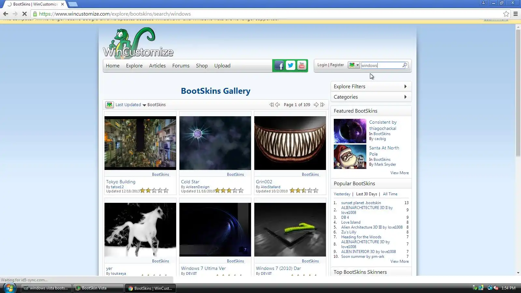The width and height of the screenshot is (521, 293).
Task: Open the Shop menu item
Action: point(202,65)
